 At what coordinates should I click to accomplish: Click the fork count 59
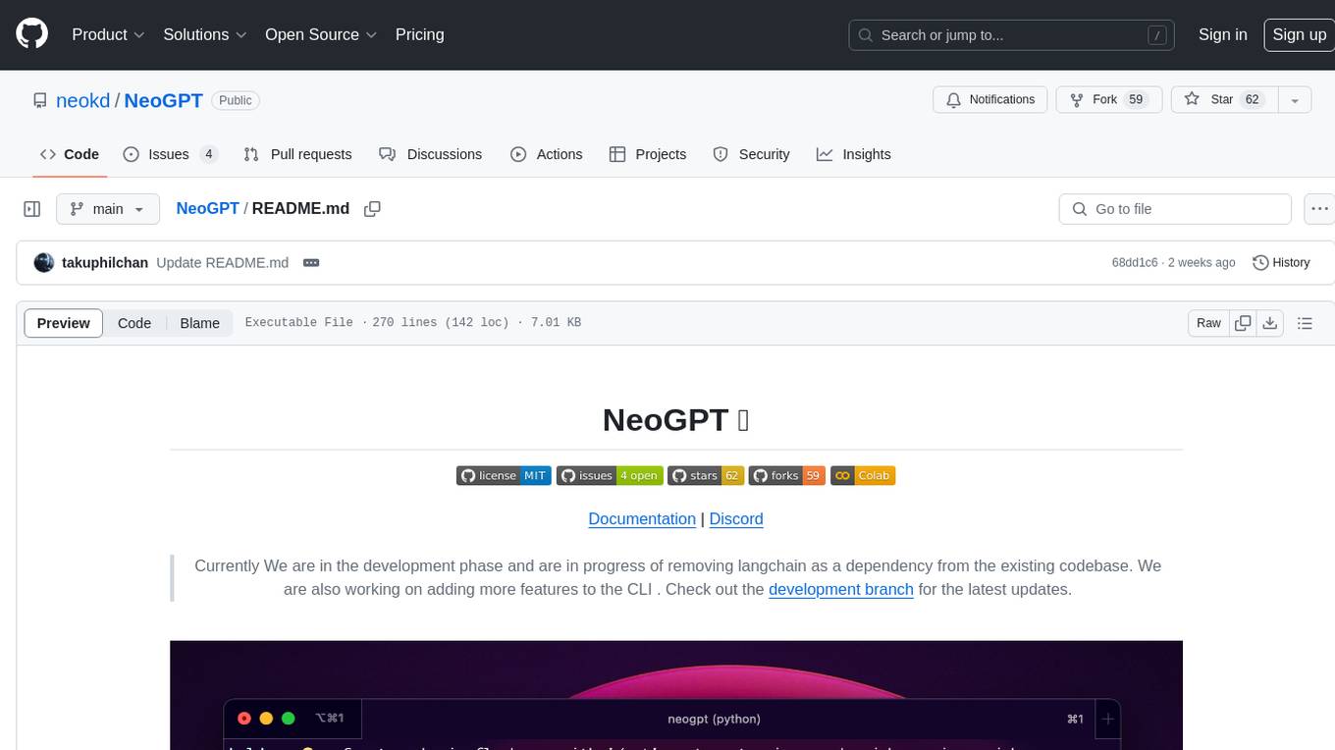click(1137, 100)
